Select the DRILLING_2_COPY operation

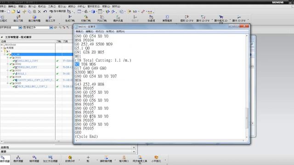pos(28,61)
